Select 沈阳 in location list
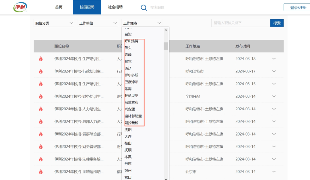The image size is (310, 180). pos(128,130)
